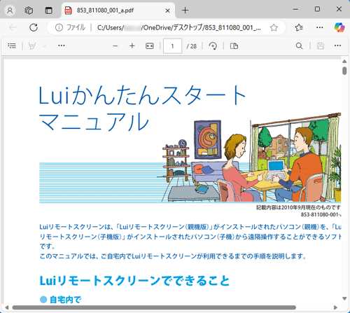Open the browser profile icon
This screenshot has width=350, height=313.
coord(10,11)
